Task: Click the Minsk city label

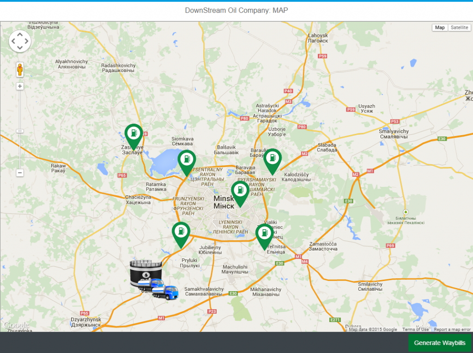Action: 224,202
